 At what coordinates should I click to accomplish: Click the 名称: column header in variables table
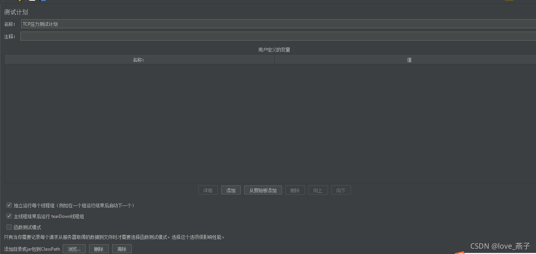click(139, 60)
